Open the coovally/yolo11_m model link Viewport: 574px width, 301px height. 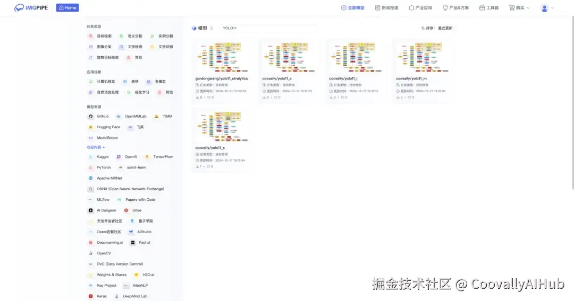coord(411,78)
